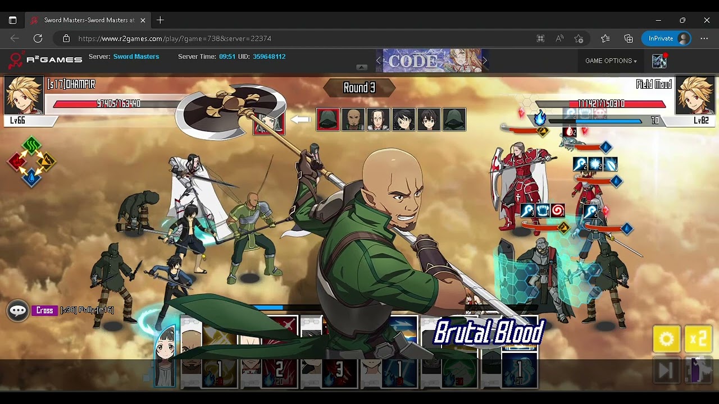Click the game notification icon with red dot

tap(659, 61)
